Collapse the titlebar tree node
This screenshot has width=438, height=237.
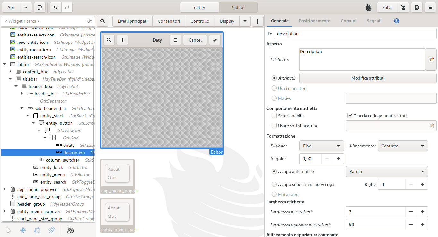[x=10, y=79]
